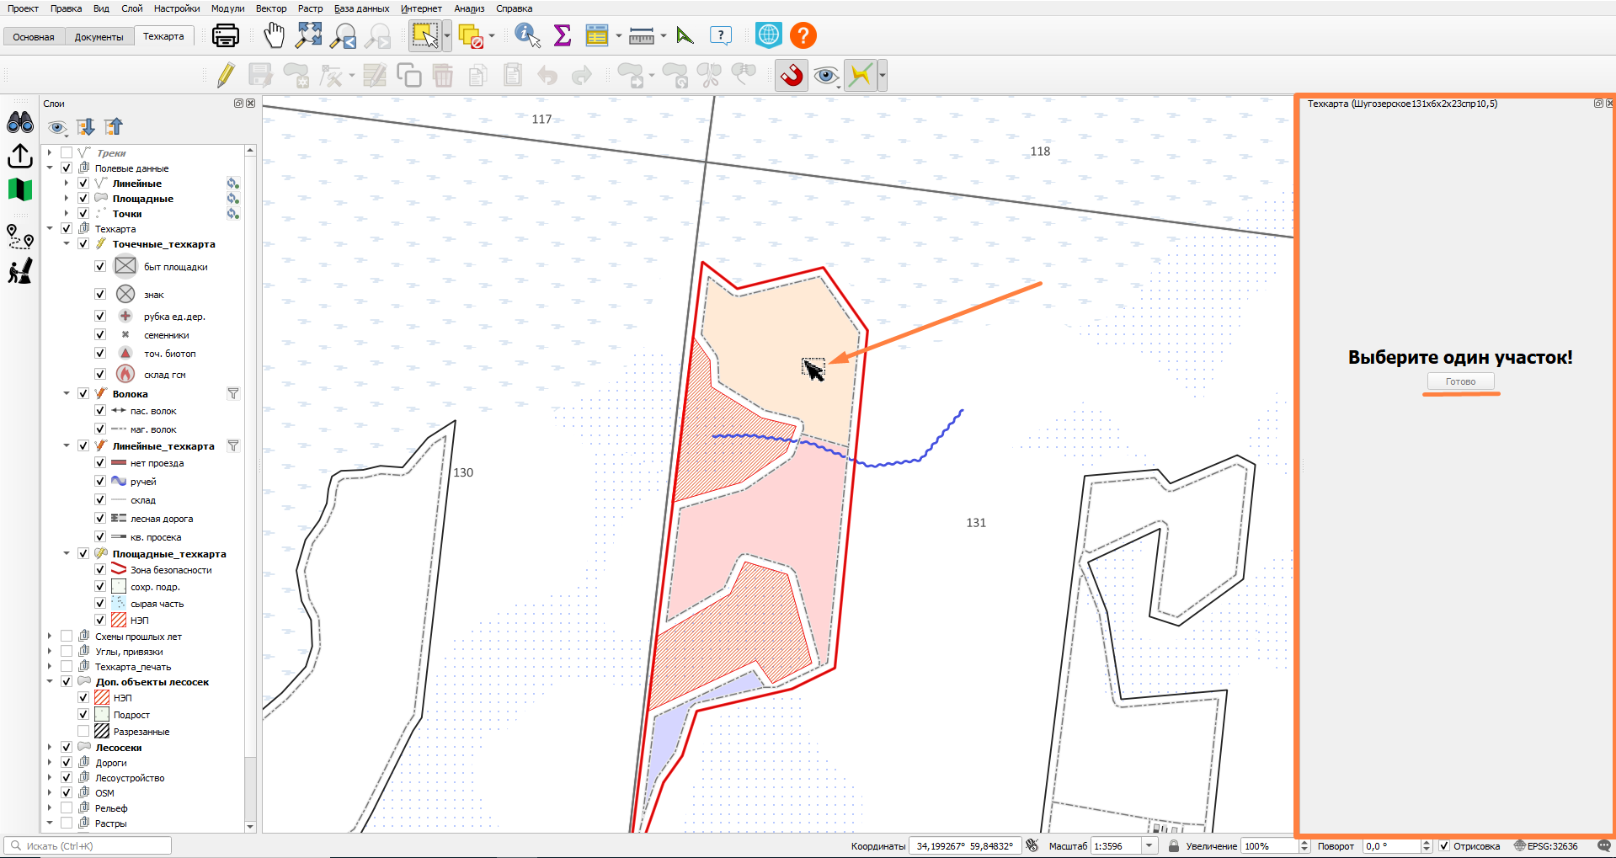Uncheck the ручей layer checkbox
This screenshot has height=858, width=1616.
100,482
